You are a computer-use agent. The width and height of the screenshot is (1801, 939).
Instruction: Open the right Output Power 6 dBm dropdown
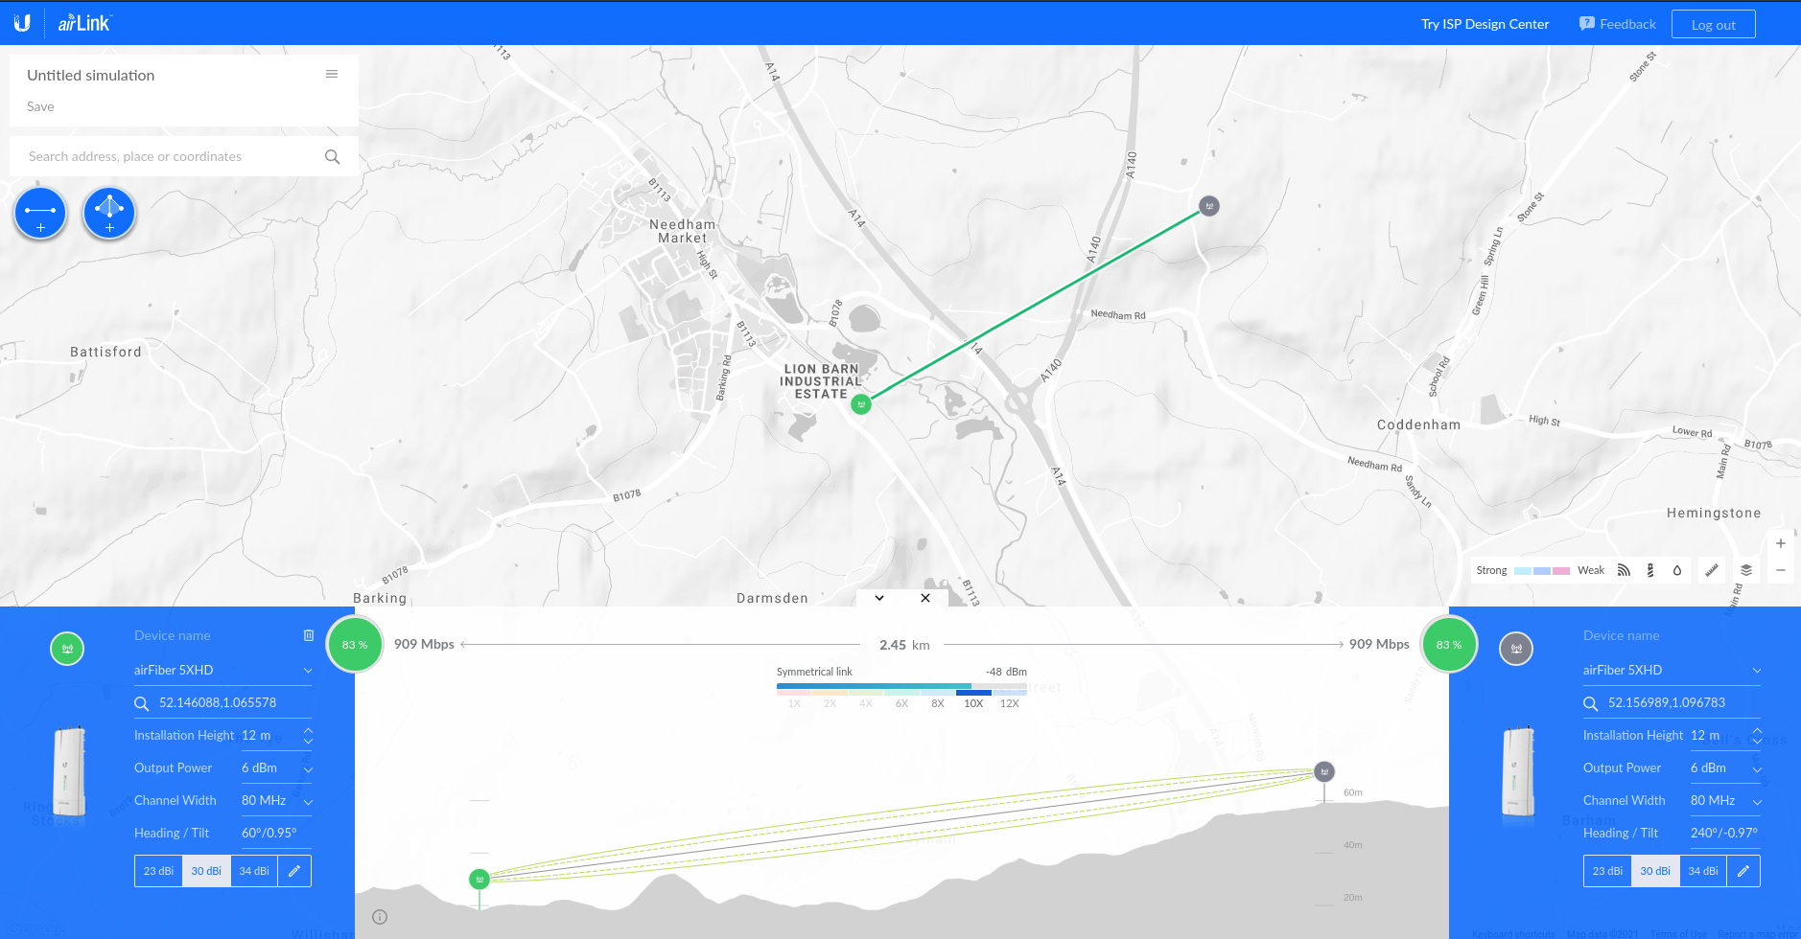tap(1725, 767)
